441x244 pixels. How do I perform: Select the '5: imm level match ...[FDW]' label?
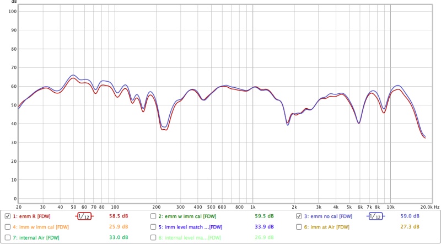click(x=190, y=227)
